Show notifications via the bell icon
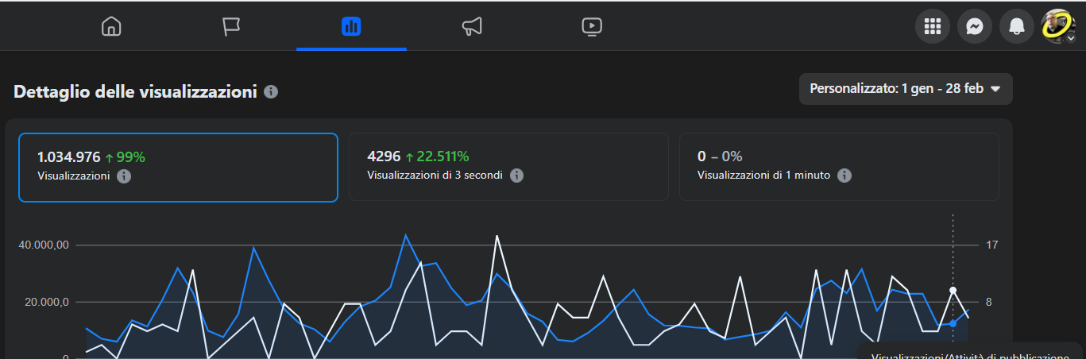Viewport: 1086px width, 359px height. [1016, 27]
